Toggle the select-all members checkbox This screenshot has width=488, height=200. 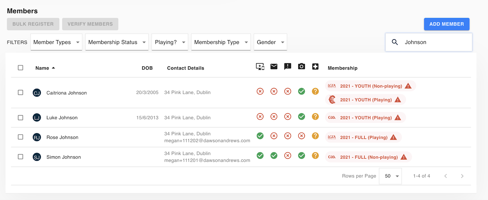pos(20,68)
